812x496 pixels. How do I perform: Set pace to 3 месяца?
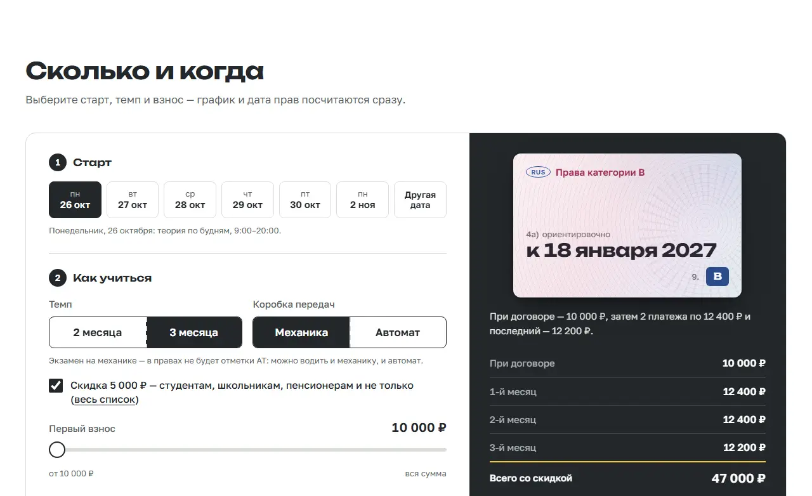[194, 332]
